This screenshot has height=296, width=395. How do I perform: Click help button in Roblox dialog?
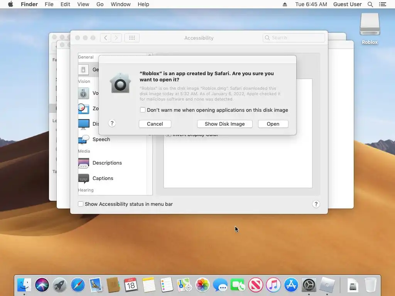[112, 123]
